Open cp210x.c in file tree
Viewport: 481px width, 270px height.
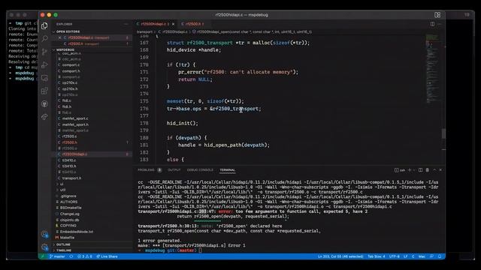(x=70, y=82)
